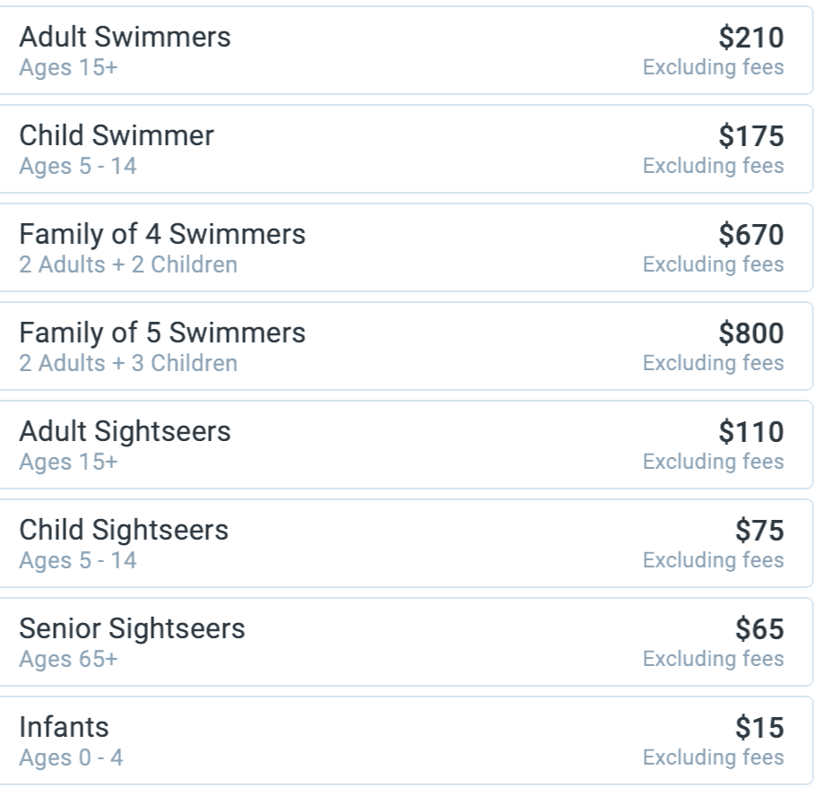Choose the Child Swimmer ticket
The width and height of the screenshot is (825, 796).
[117, 136]
